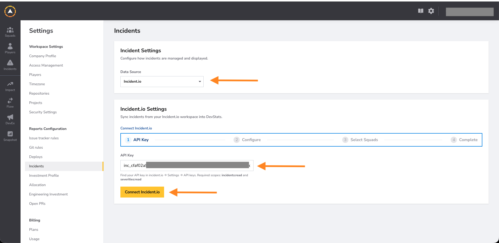This screenshot has height=243, width=499.
Task: Open Projects settings
Action: (x=36, y=103)
